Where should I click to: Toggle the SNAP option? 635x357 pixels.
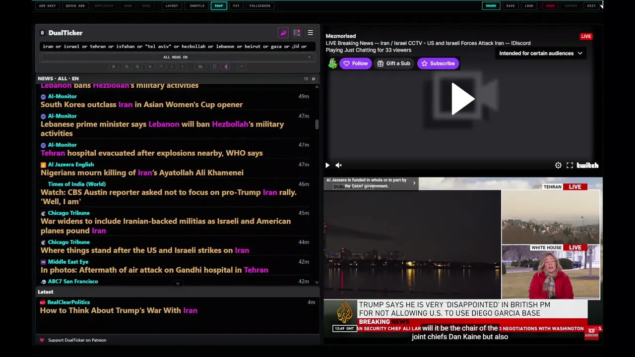[219, 6]
